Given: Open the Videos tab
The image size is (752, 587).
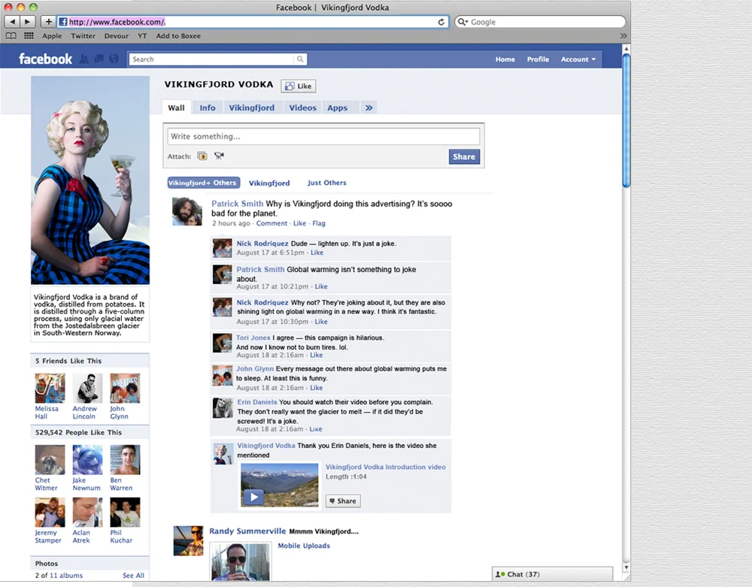Looking at the screenshot, I should tap(302, 107).
